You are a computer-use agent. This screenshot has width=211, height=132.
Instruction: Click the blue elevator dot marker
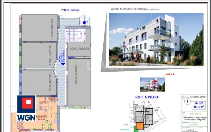(x=84, y=23)
